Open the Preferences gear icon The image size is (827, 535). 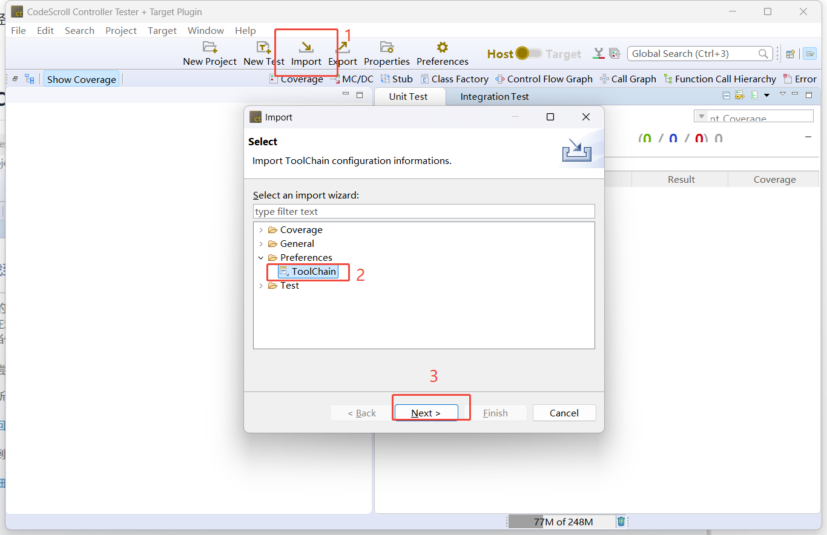click(442, 48)
